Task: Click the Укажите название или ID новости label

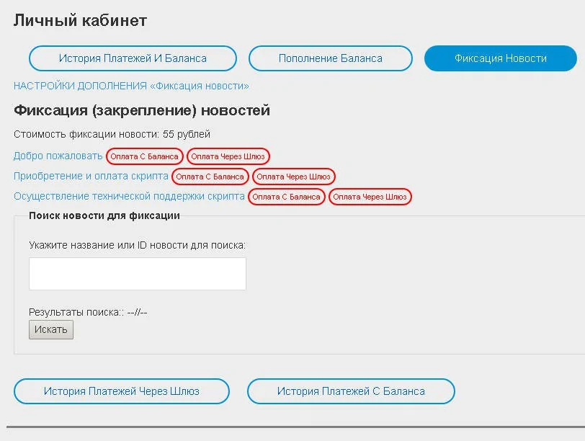Action: click(x=138, y=245)
